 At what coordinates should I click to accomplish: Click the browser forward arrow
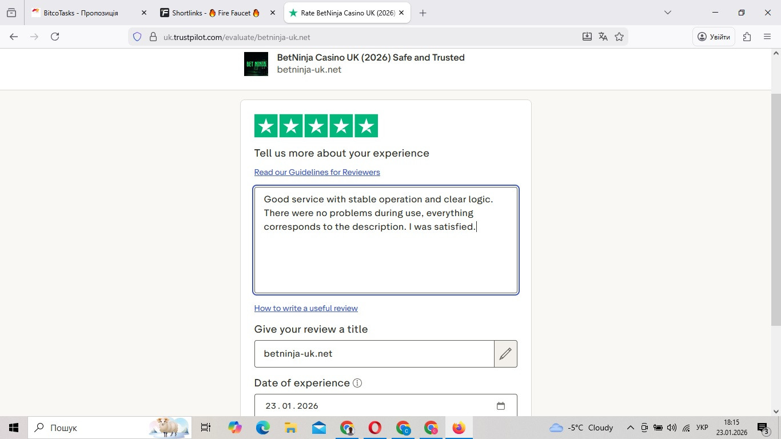click(34, 37)
